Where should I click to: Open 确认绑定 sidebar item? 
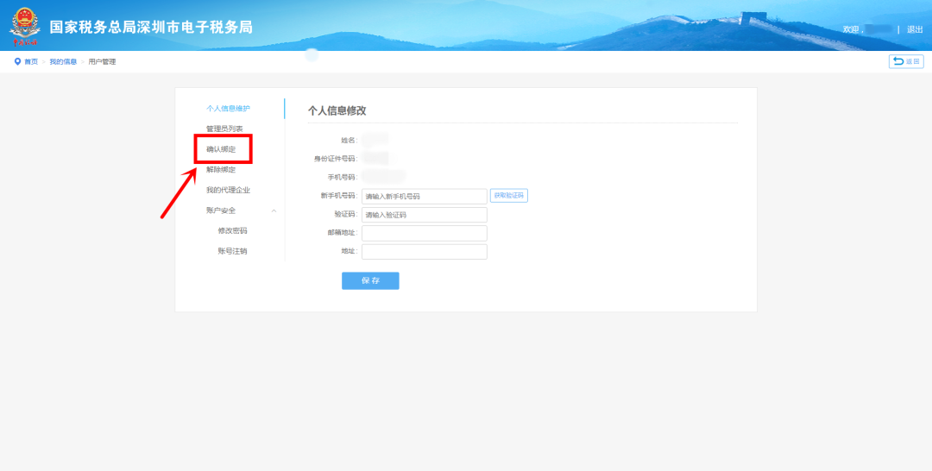221,149
